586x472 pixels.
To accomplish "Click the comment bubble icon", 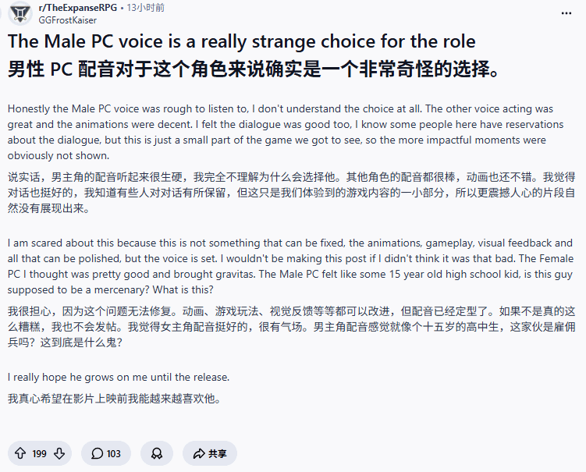I will click(x=97, y=453).
